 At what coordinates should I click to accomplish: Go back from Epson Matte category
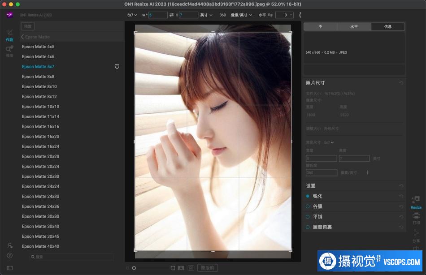pyautogui.click(x=22, y=37)
